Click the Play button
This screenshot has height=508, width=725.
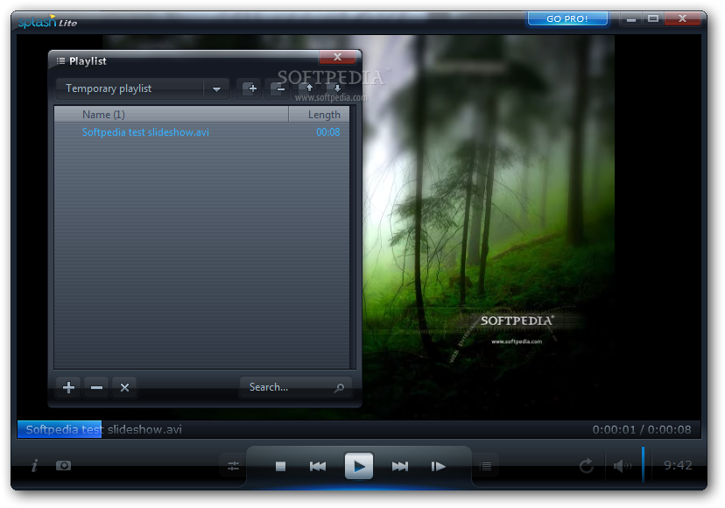click(x=359, y=466)
